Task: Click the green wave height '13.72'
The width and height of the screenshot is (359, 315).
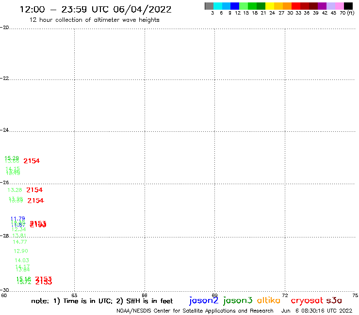Action: pos(24,283)
